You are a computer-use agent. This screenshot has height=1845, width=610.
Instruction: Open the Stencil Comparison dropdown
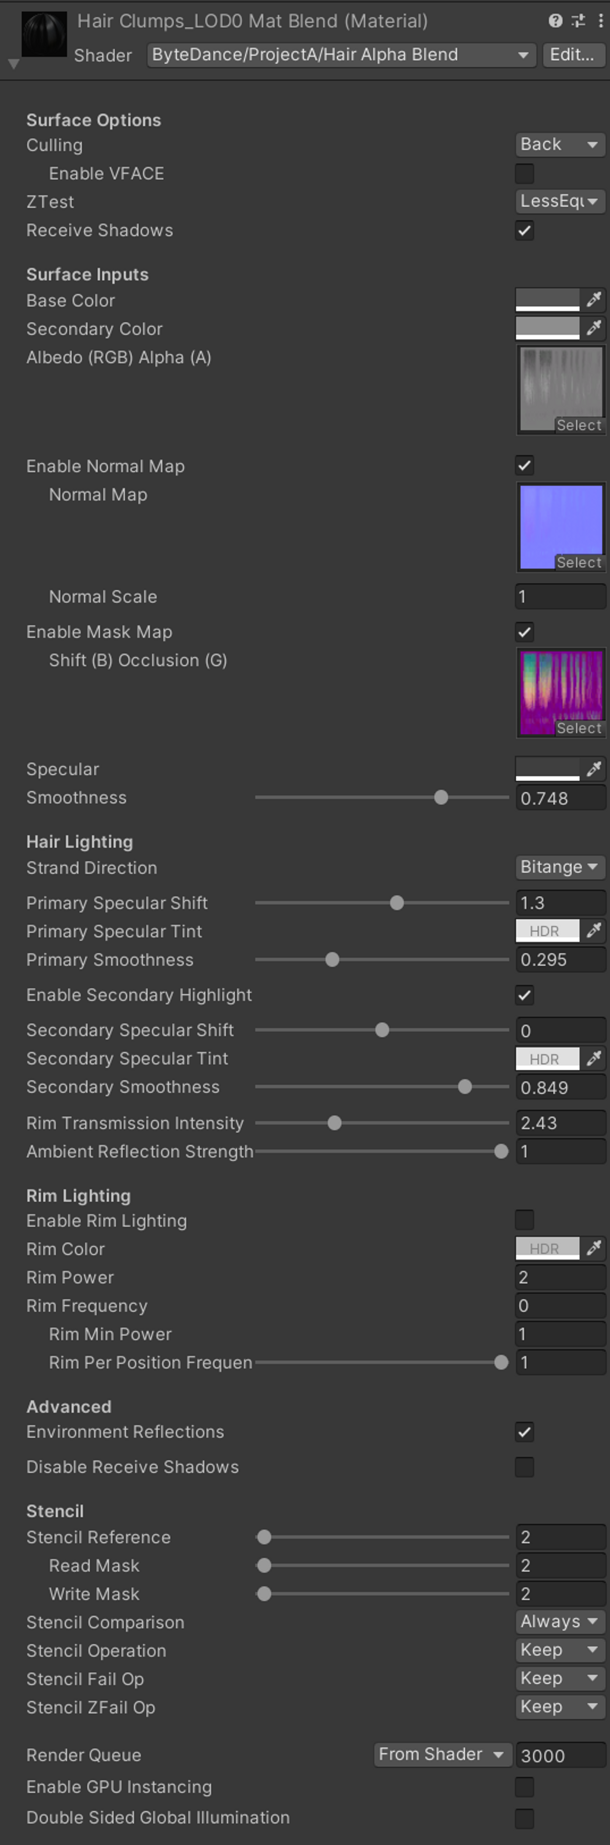(x=559, y=1622)
